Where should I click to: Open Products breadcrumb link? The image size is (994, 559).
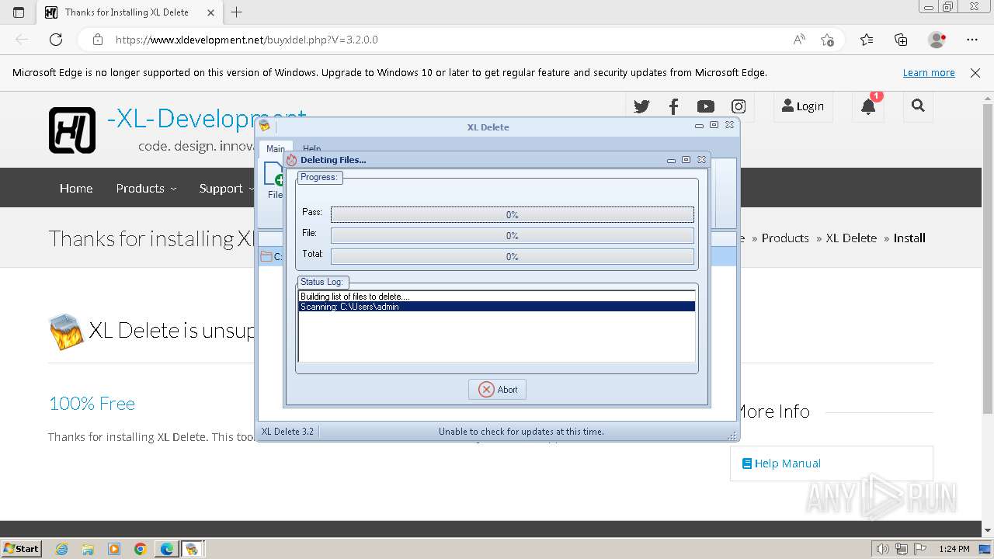785,238
